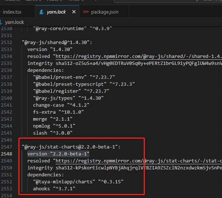Click the "@tuya-miniapp/charts" dependency line
The width and height of the screenshot is (222, 198).
coord(78,181)
